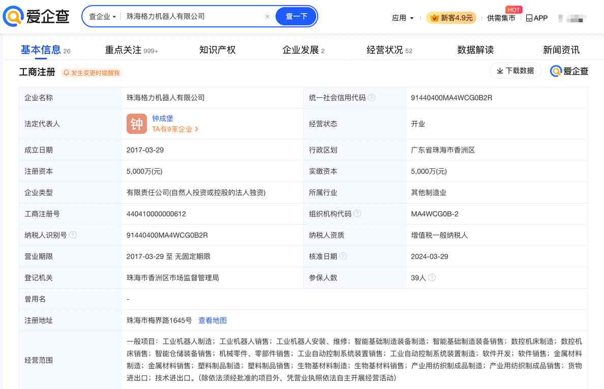This screenshot has width=604, height=389.
Task: Switch to the 知识产权 tab
Action: coord(217,50)
